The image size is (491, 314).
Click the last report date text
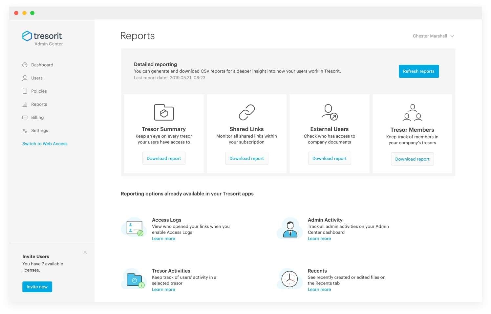point(170,78)
